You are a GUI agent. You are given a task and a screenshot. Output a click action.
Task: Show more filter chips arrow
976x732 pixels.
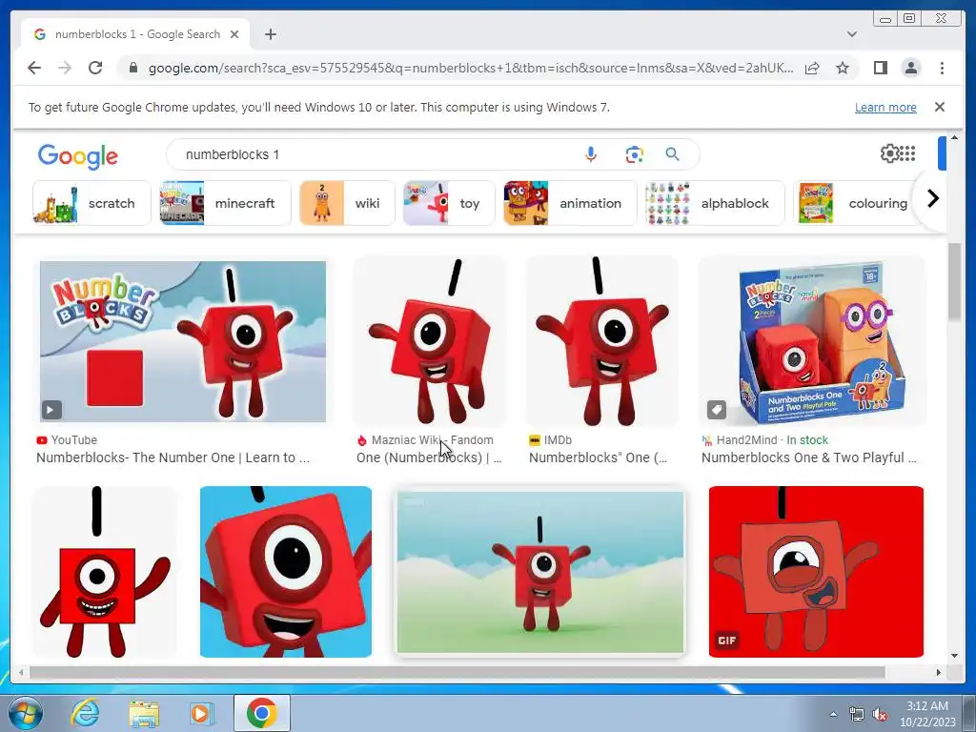(932, 199)
